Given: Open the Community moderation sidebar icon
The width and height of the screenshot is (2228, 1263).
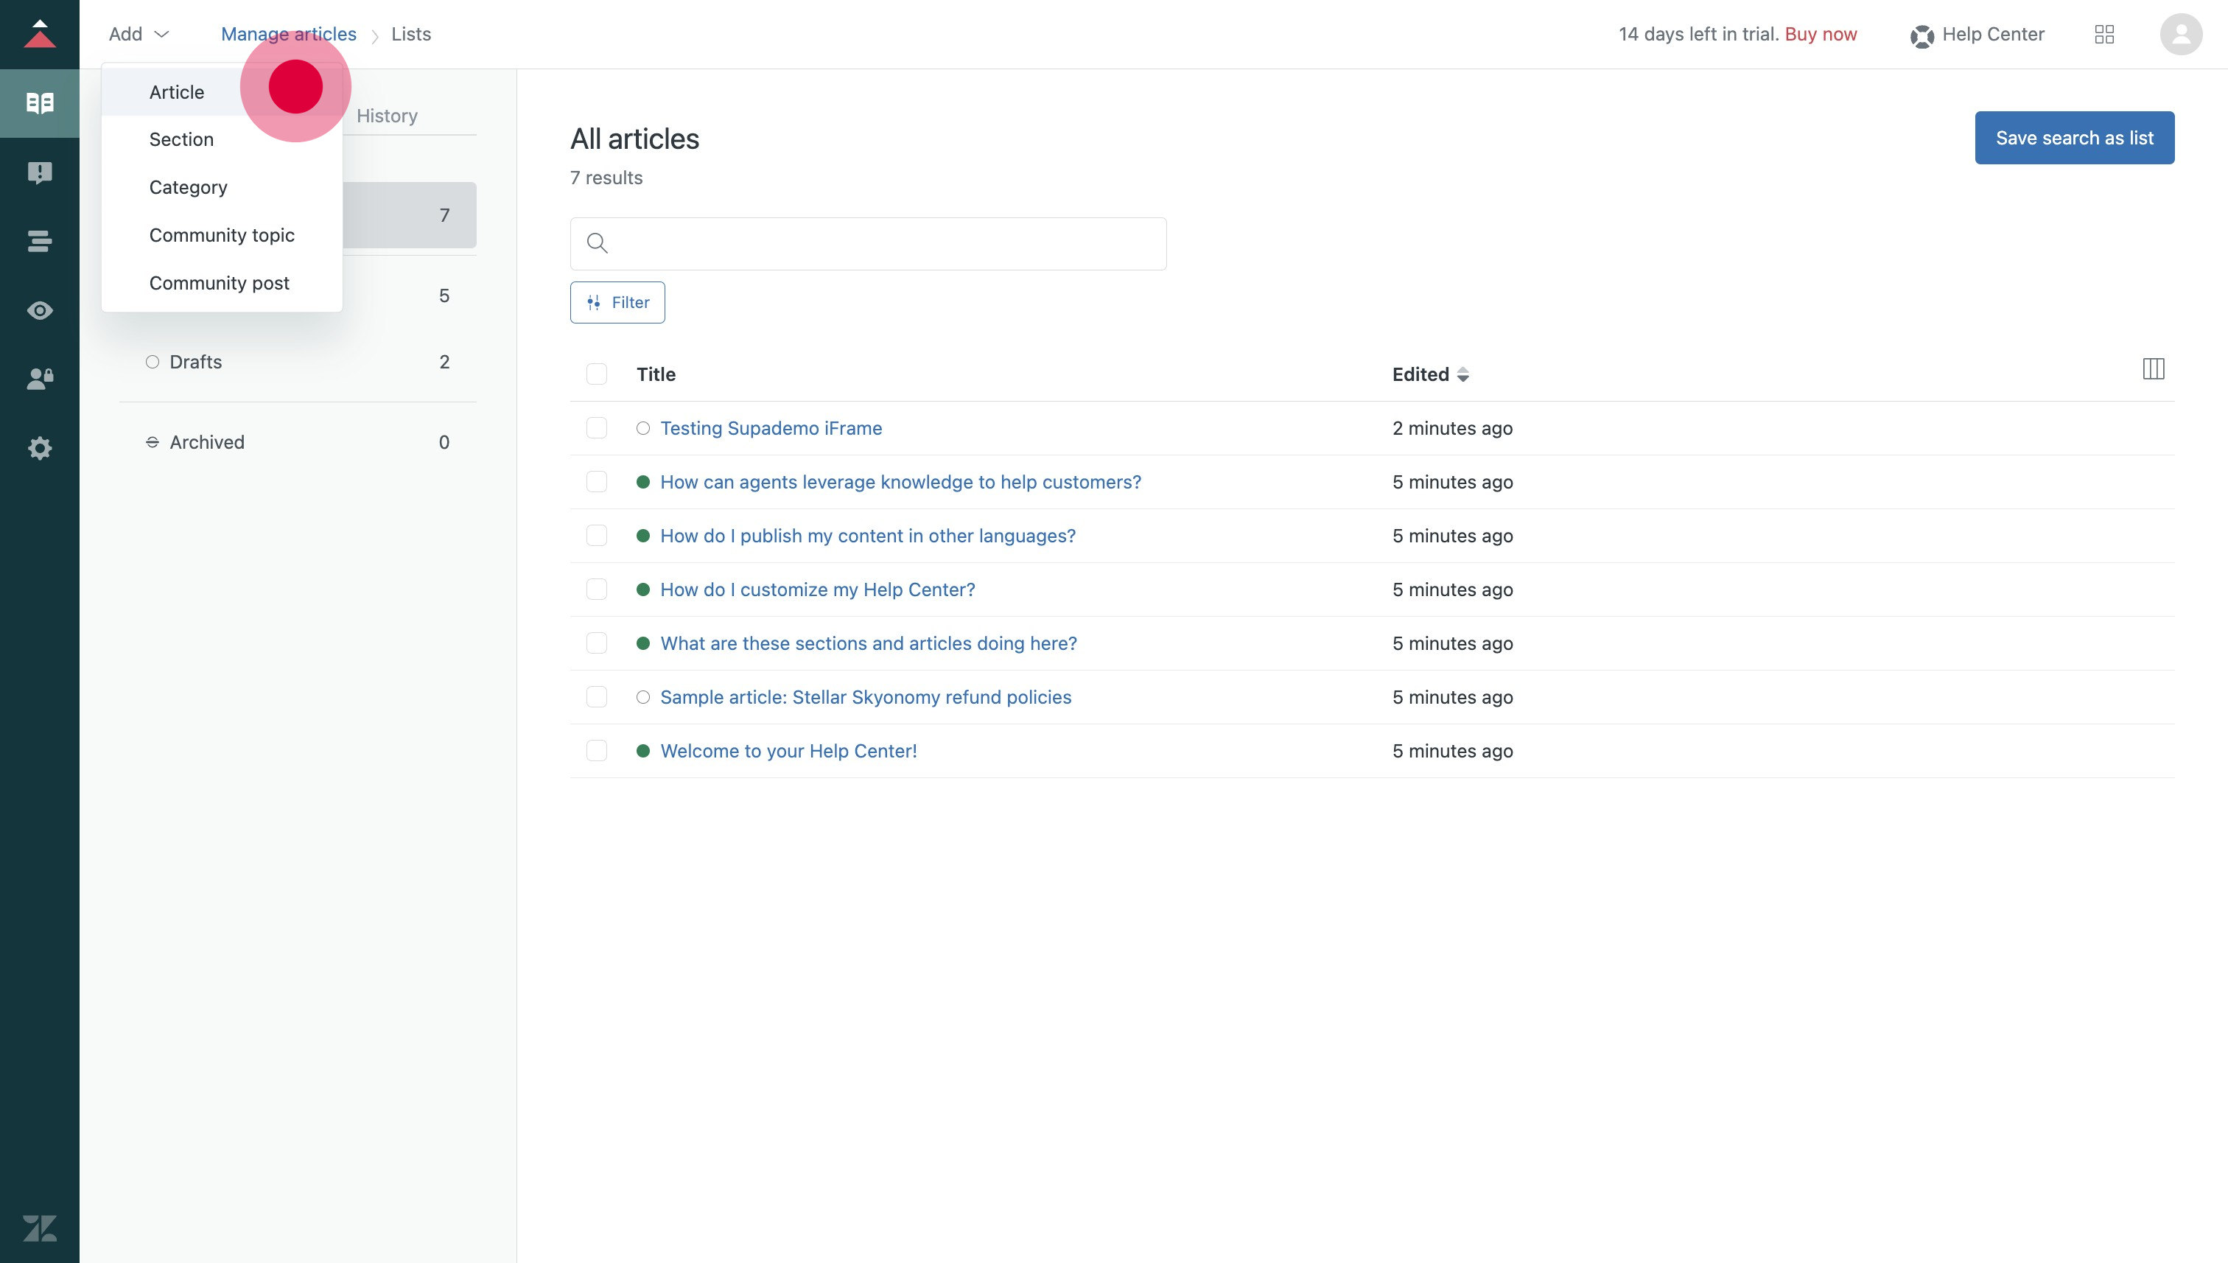Looking at the screenshot, I should click(x=39, y=172).
